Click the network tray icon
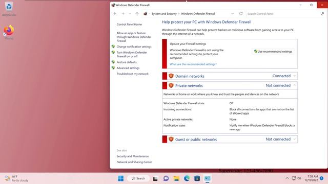 click(x=294, y=178)
